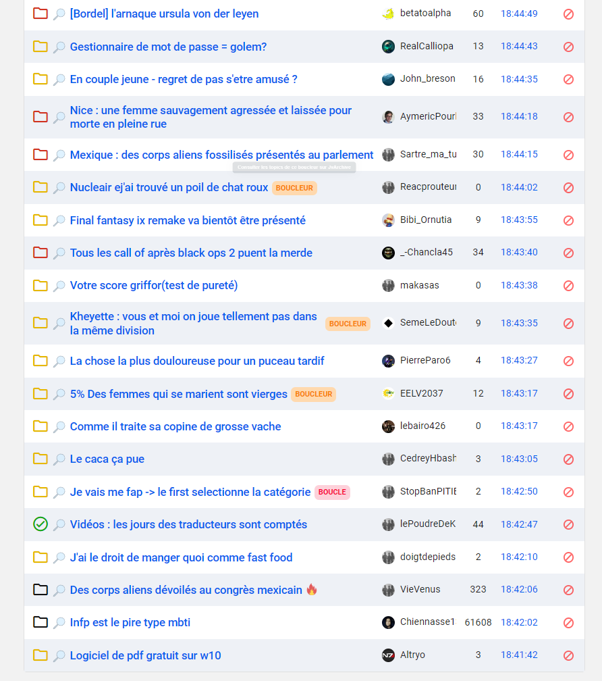Click the fire icon after 'Des corps aliens dévoilés'
The height and width of the screenshot is (681, 602).
coord(312,589)
